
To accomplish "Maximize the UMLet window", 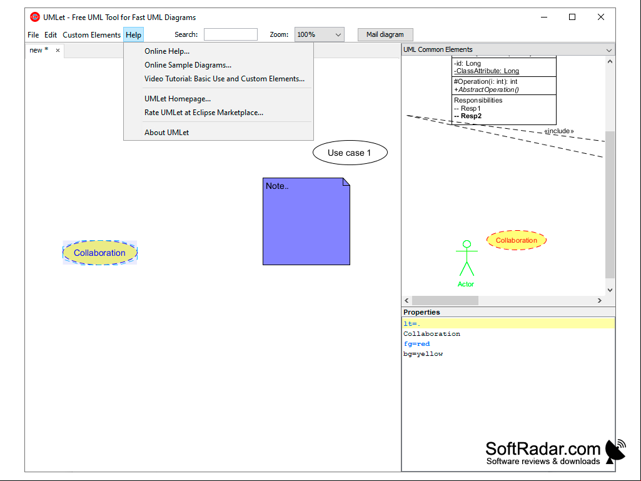I will (x=572, y=17).
